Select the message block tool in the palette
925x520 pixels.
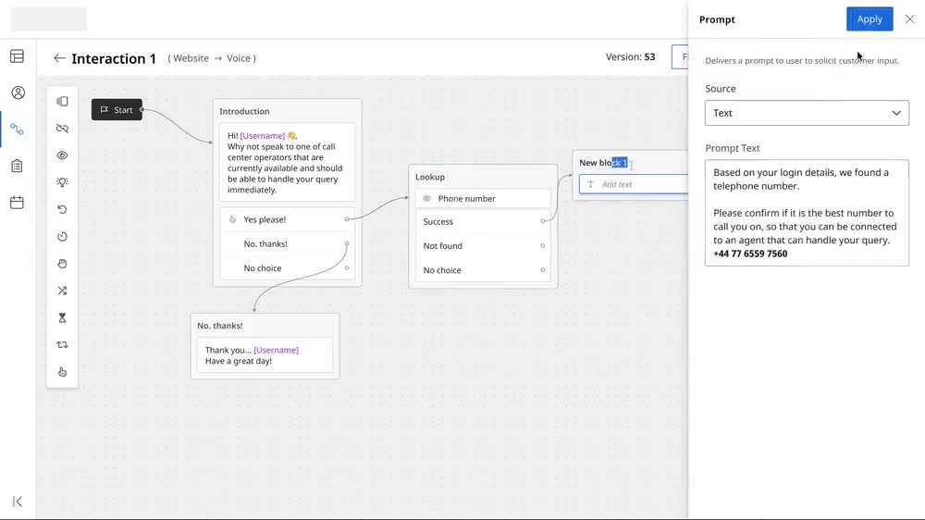tap(62, 102)
